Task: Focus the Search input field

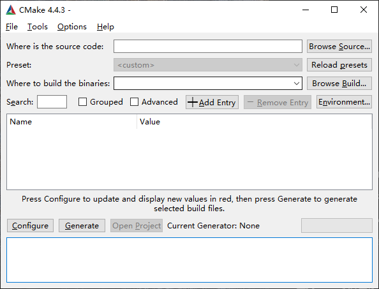Action: click(52, 101)
